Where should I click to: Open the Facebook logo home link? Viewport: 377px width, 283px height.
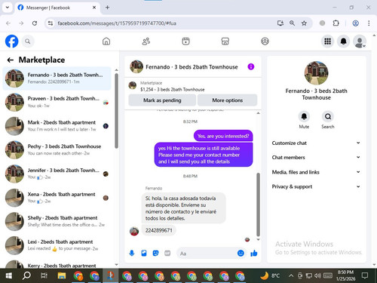click(12, 42)
